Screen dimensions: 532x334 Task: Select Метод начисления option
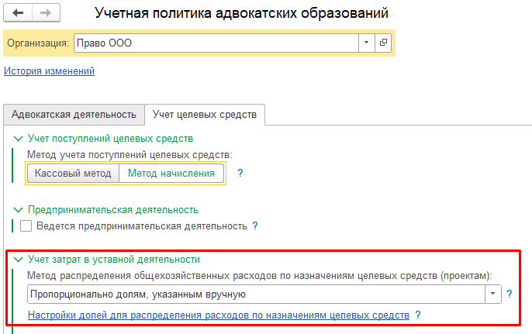171,174
